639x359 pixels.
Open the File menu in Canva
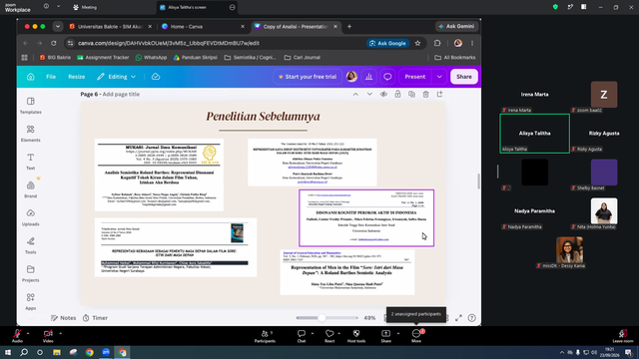coord(51,77)
